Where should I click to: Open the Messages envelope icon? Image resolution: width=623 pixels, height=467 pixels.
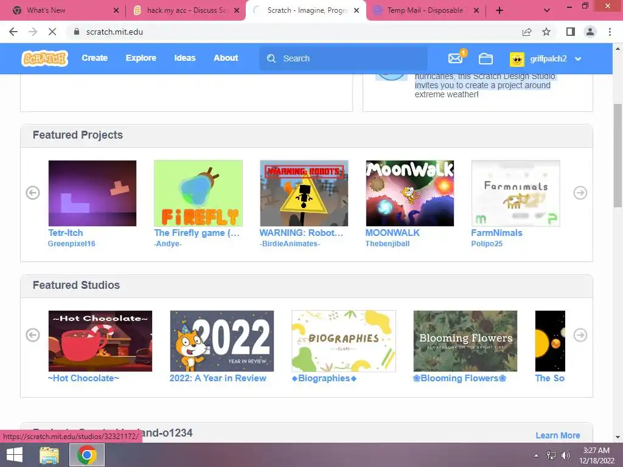[x=455, y=58]
